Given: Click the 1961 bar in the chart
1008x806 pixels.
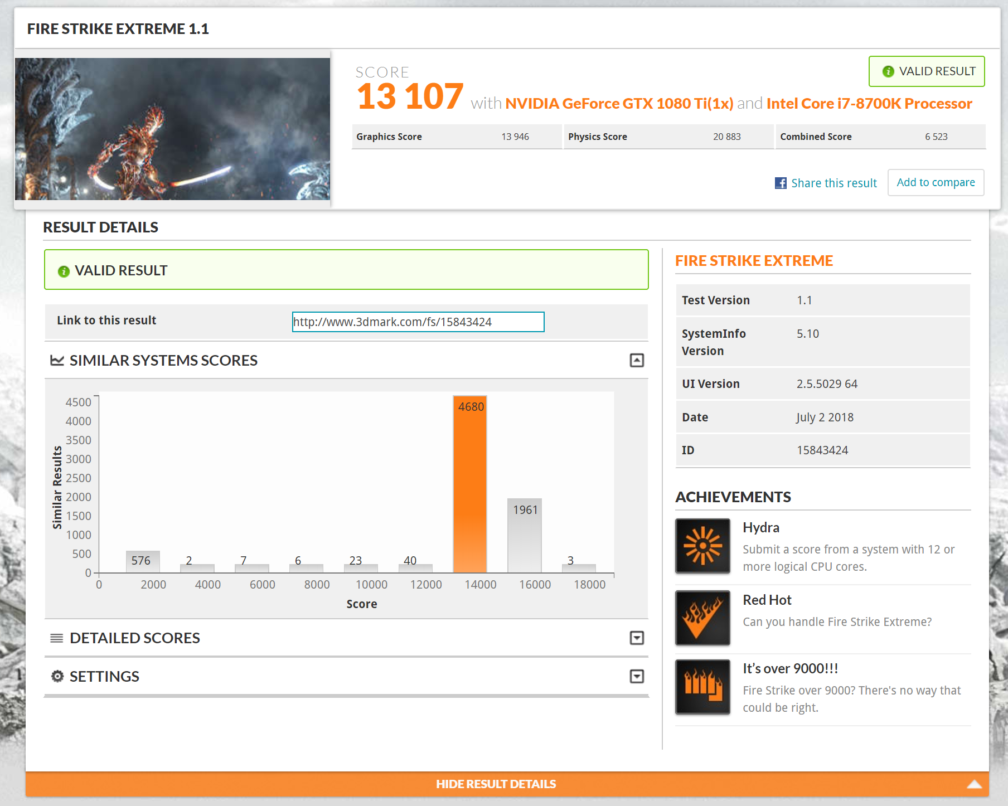Looking at the screenshot, I should (524, 536).
